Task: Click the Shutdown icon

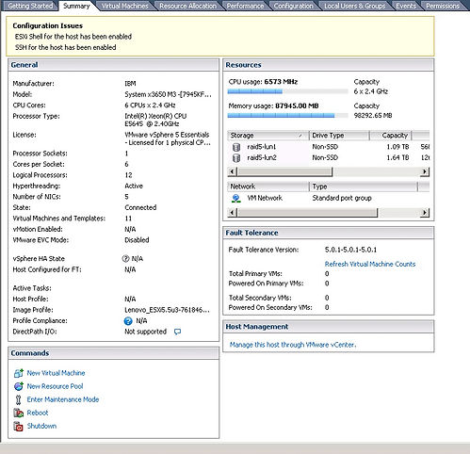Action: click(x=19, y=426)
